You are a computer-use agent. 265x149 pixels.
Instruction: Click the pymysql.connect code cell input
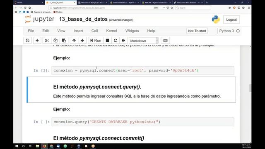point(143,70)
